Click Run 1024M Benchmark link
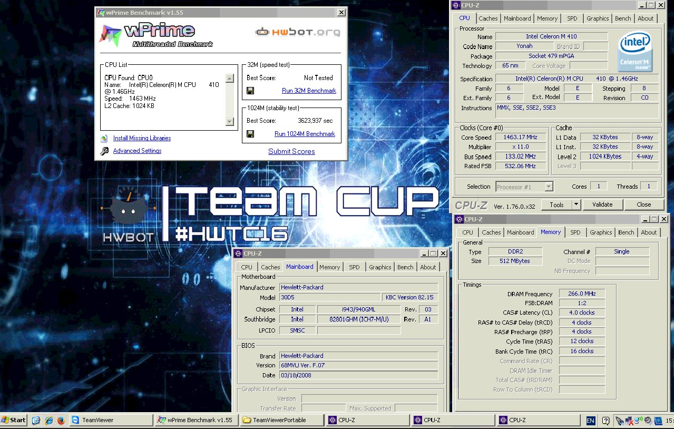This screenshot has height=429, width=674. (x=305, y=134)
